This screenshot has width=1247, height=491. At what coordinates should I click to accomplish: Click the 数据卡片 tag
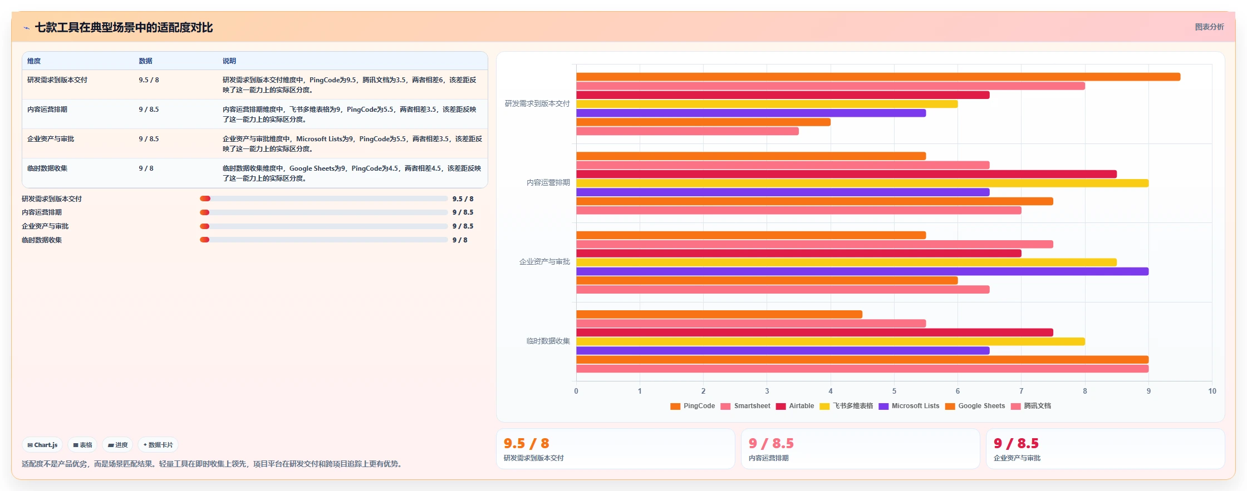[158, 445]
